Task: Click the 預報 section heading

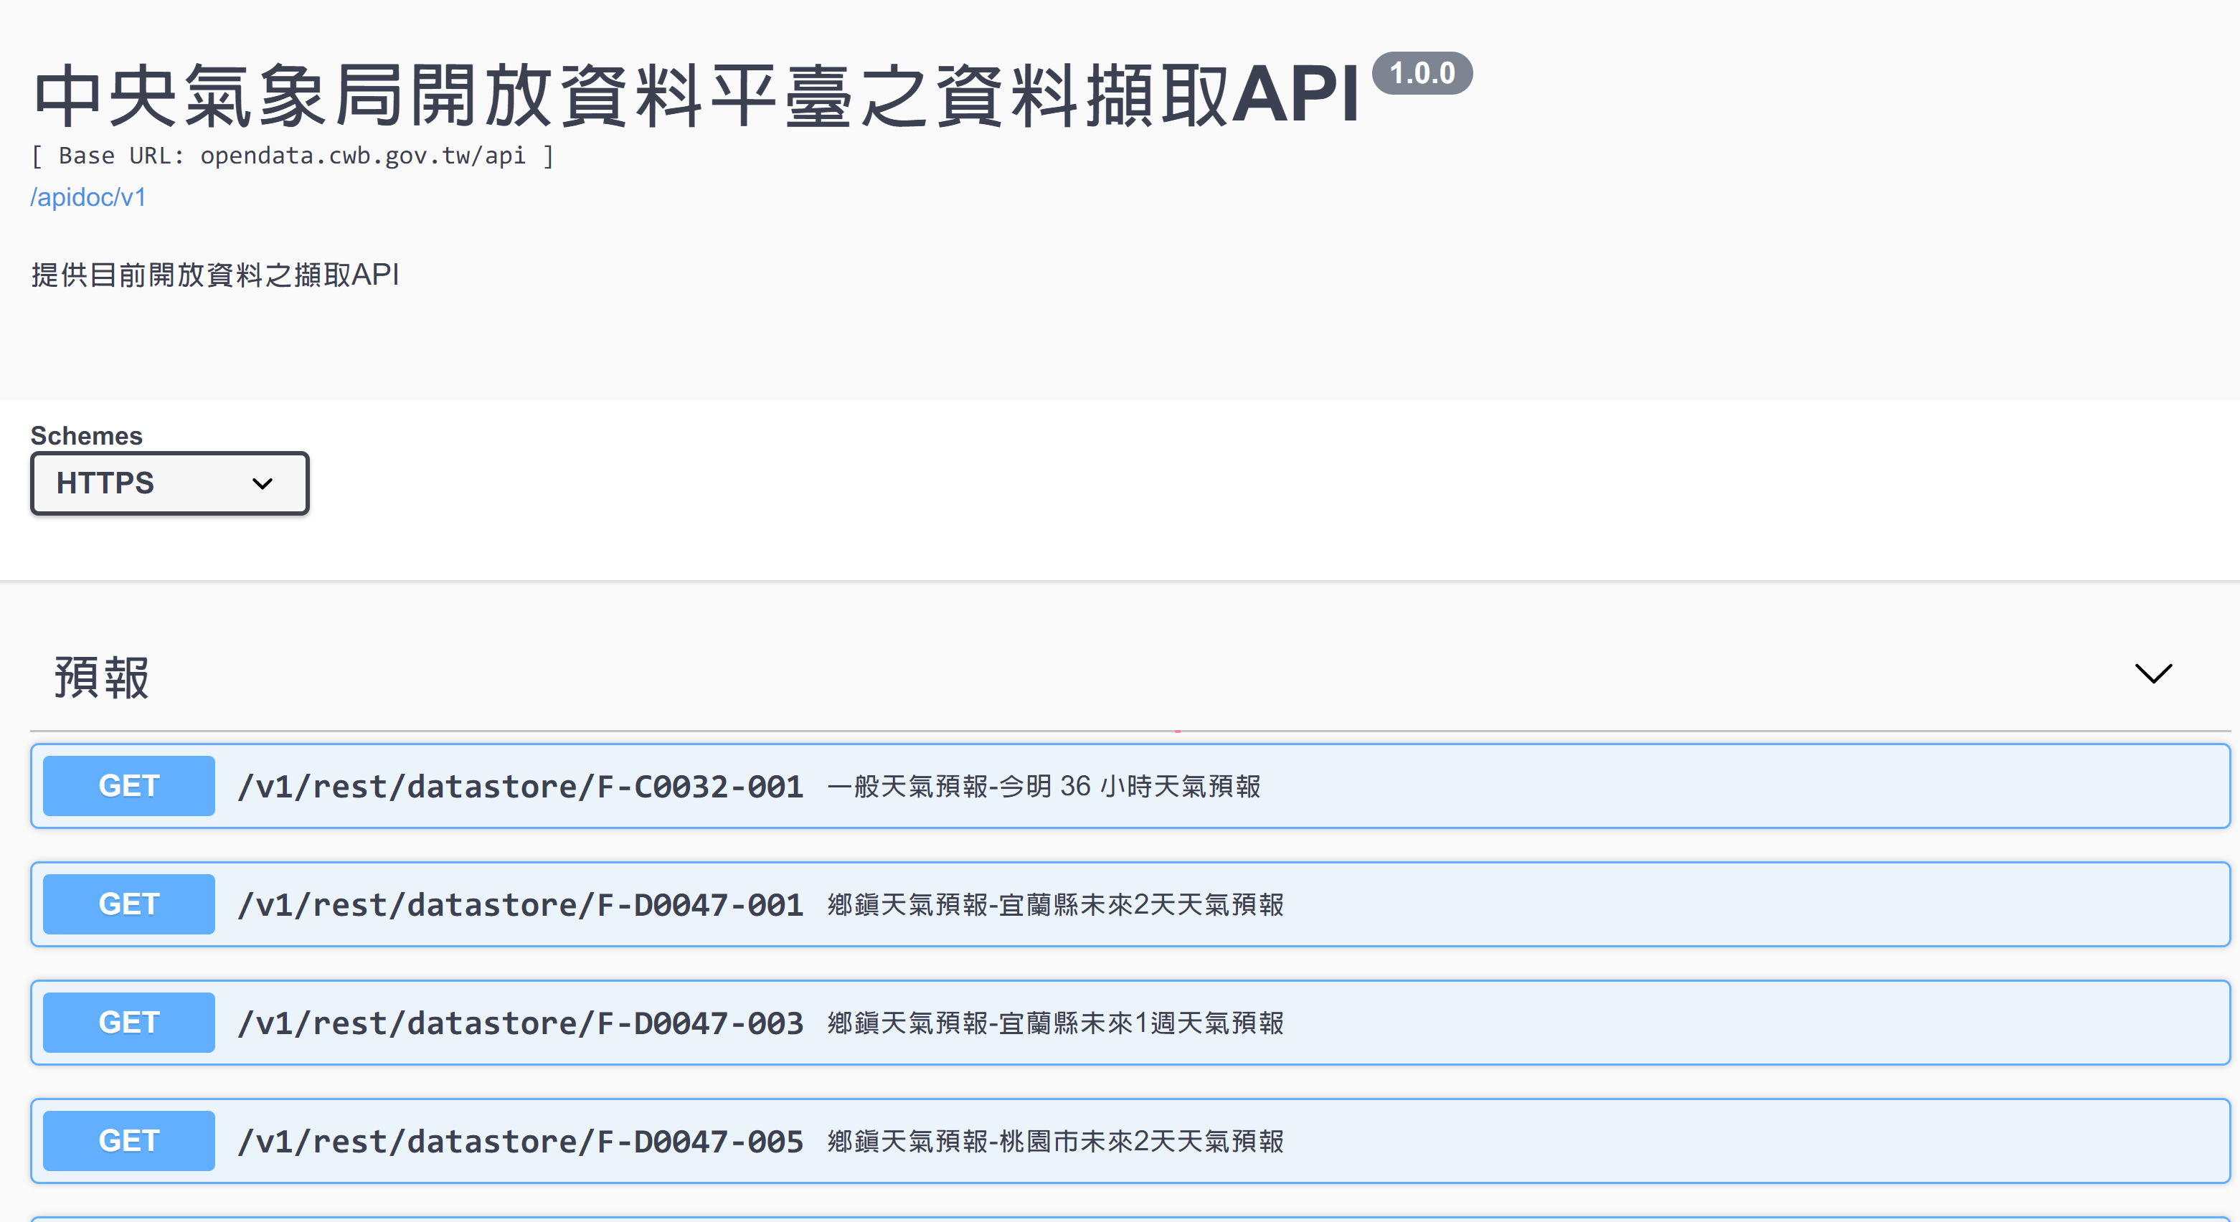Action: pyautogui.click(x=102, y=677)
